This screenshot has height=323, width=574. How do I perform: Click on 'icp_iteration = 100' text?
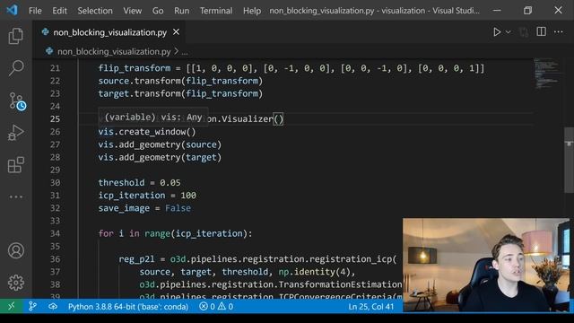[x=147, y=196]
